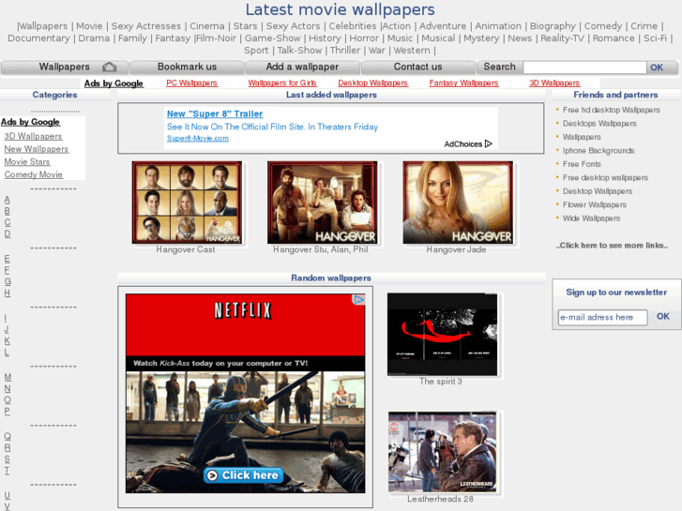Image resolution: width=682 pixels, height=511 pixels.
Task: Open Reality-TV genre link
Action: [562, 38]
